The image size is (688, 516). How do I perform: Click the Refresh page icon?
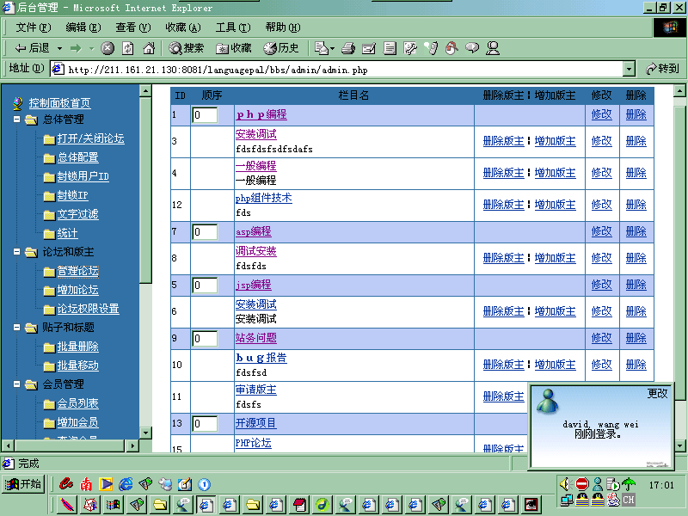pos(128,48)
